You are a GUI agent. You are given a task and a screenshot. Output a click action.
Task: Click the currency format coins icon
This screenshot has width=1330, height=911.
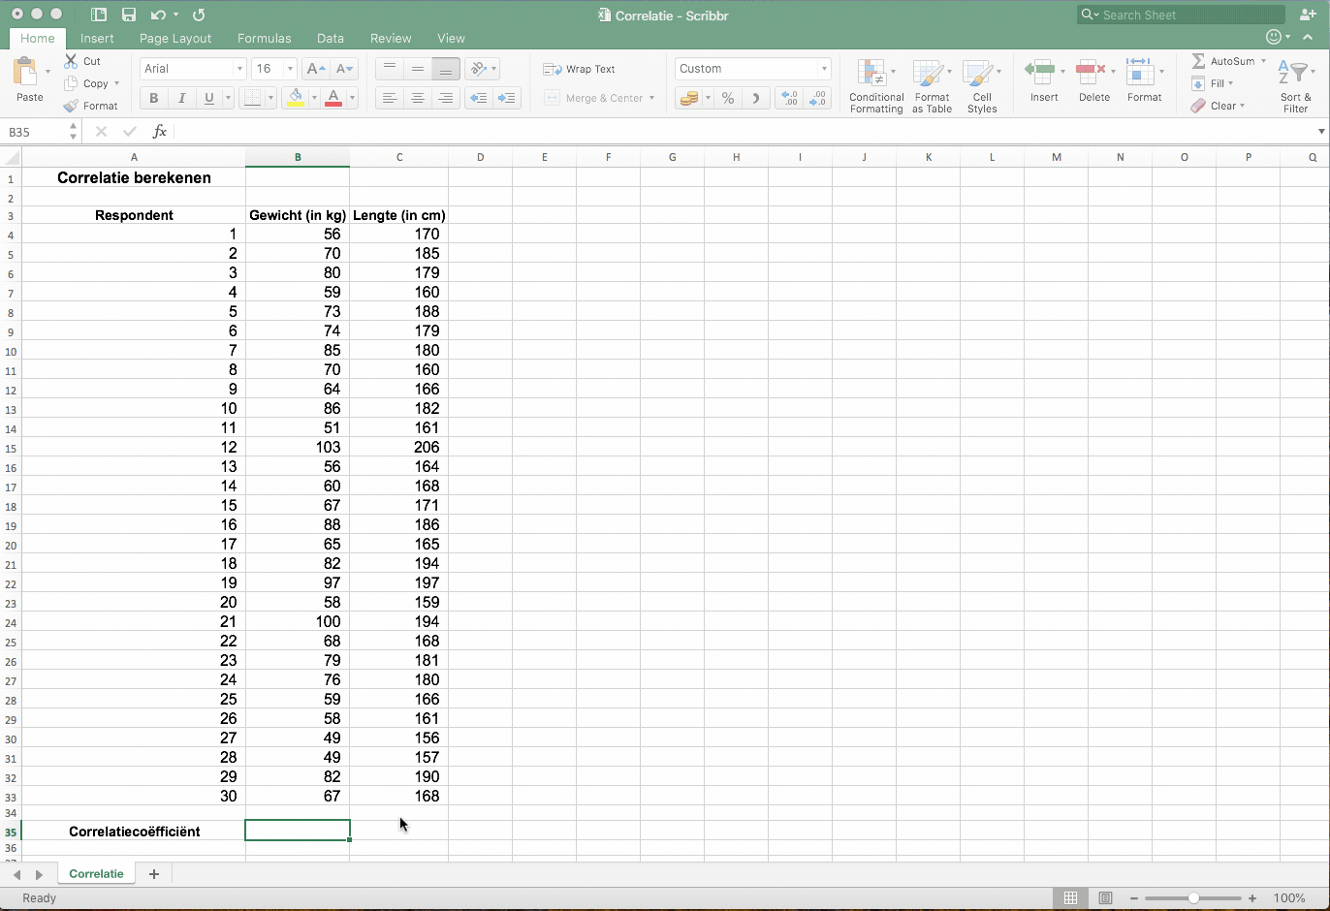(x=688, y=98)
